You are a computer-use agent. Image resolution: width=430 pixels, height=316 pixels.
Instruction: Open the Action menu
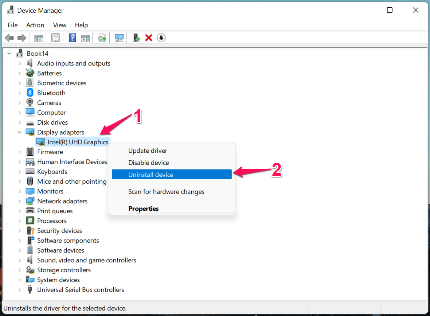pyautogui.click(x=35, y=25)
